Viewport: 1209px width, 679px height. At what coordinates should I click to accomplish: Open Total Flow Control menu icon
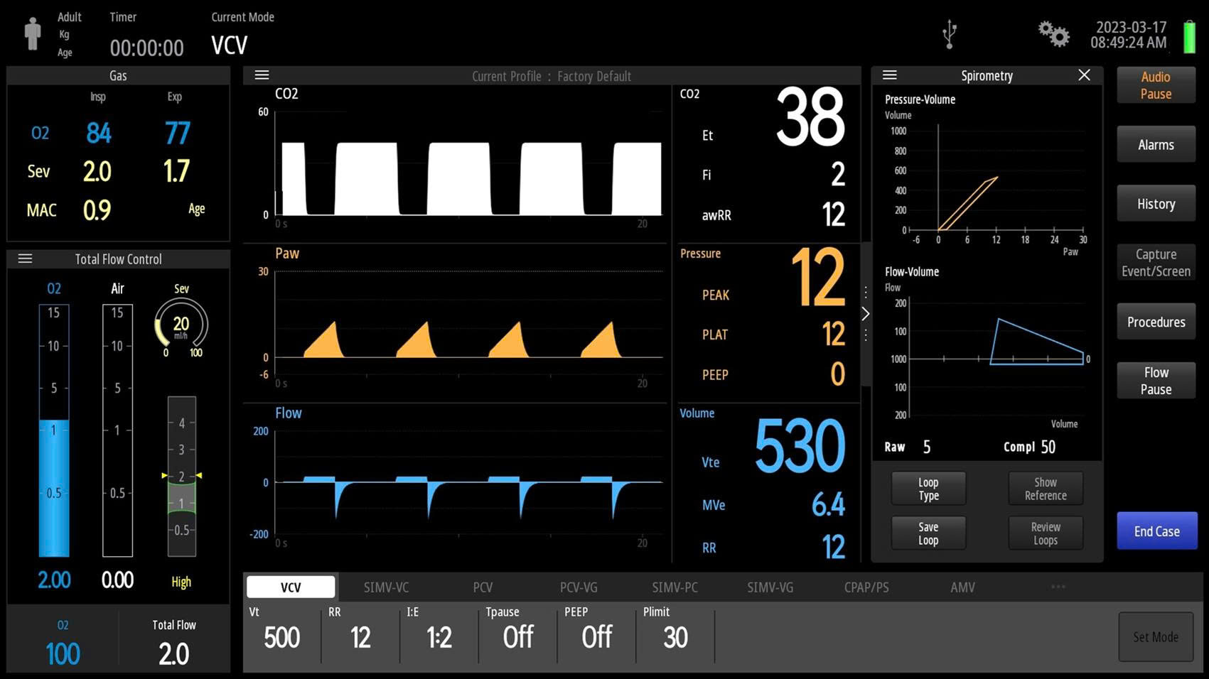[x=25, y=259]
